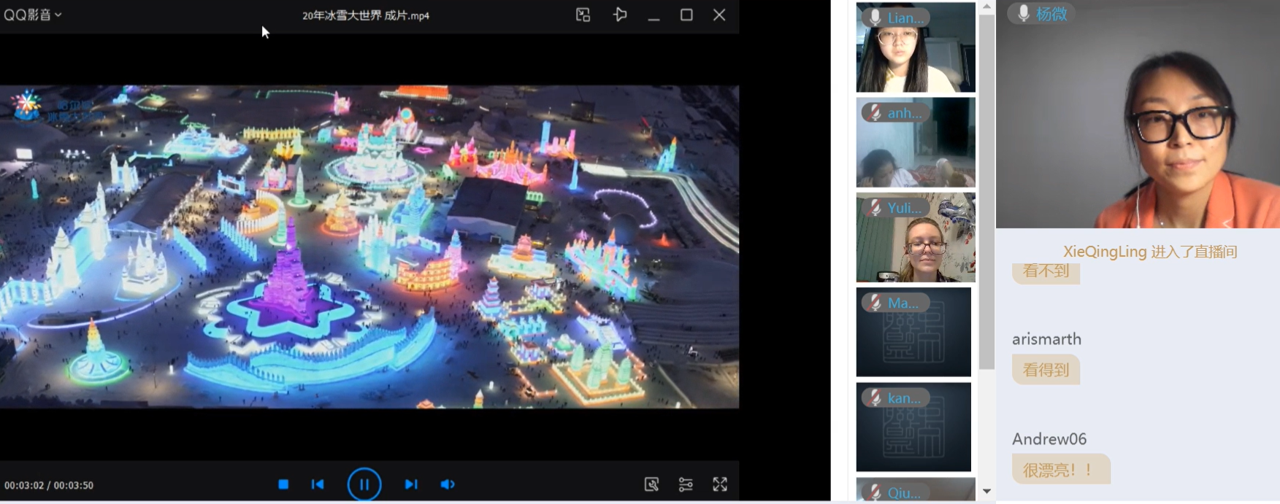Pause the playing video
Viewport: 1280px width, 504px height.
click(364, 484)
